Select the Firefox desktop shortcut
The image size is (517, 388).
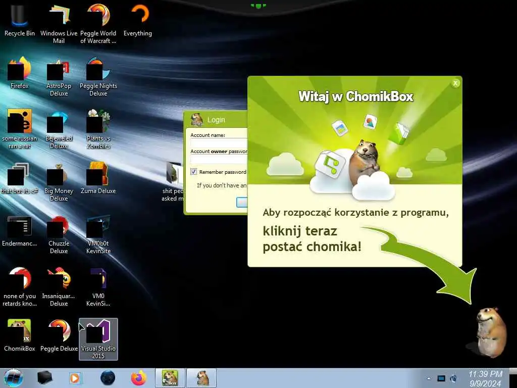point(19,73)
